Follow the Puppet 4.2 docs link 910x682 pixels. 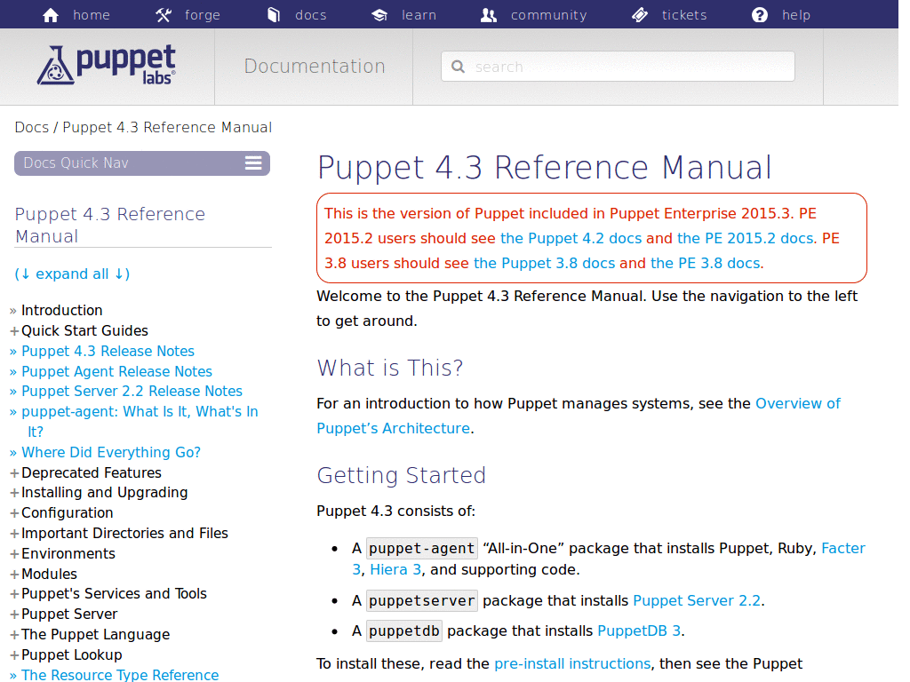(571, 238)
